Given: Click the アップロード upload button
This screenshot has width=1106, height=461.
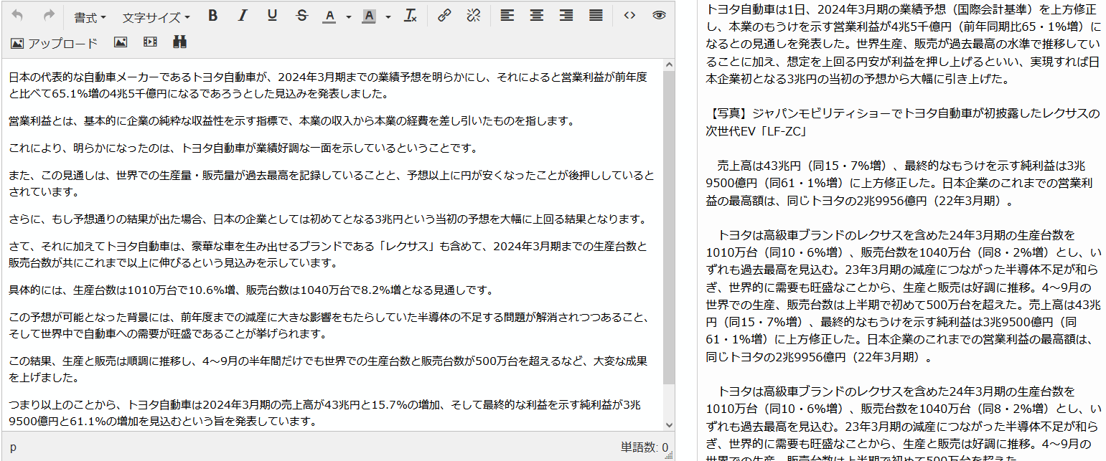Looking at the screenshot, I should click(x=54, y=43).
